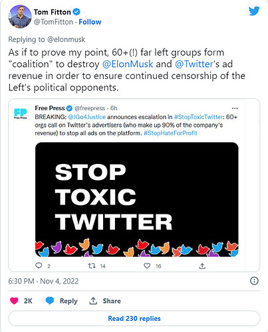The width and height of the screenshot is (268, 332).
Task: Share the quoted tweet via upload icon
Action: click(202, 266)
